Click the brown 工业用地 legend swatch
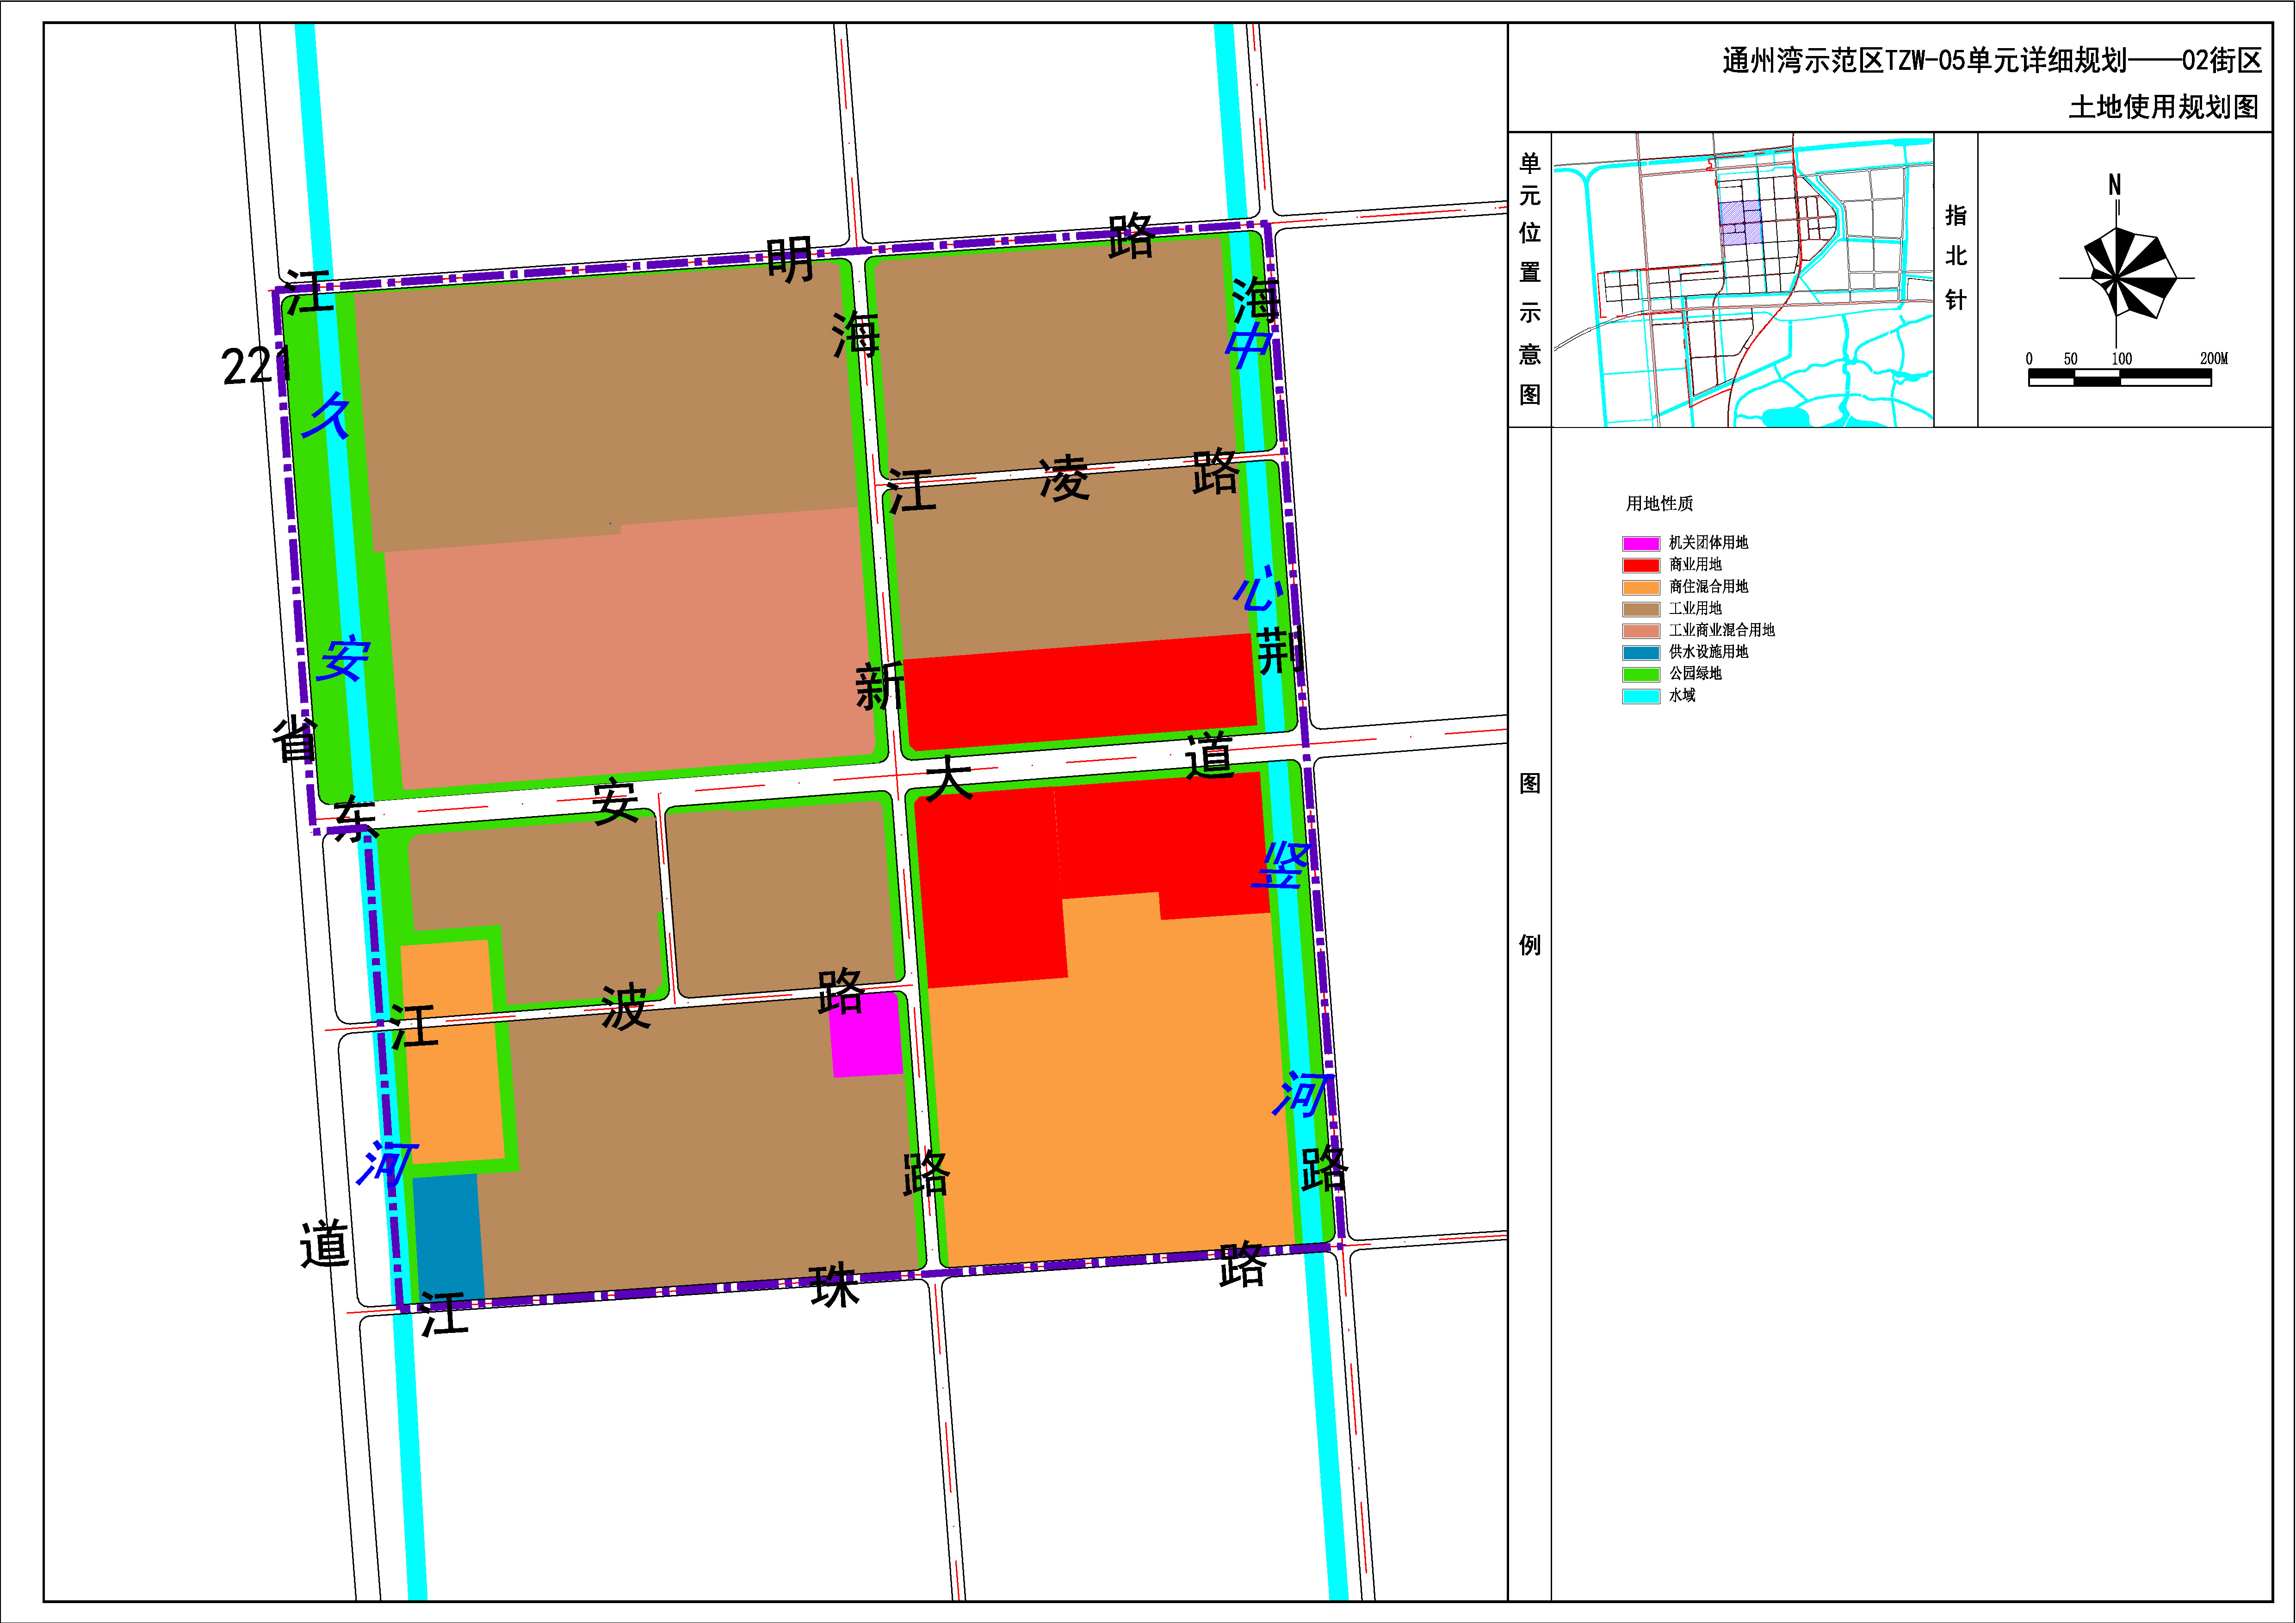This screenshot has height=1623, width=2296. [x=1641, y=609]
